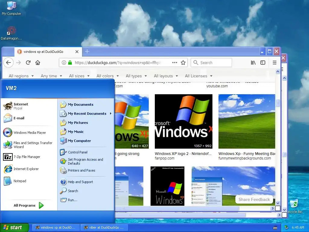The height and width of the screenshot is (232, 309).
Task: Open the green hill Bliss wallpaper thumbnail
Action: coord(247,121)
